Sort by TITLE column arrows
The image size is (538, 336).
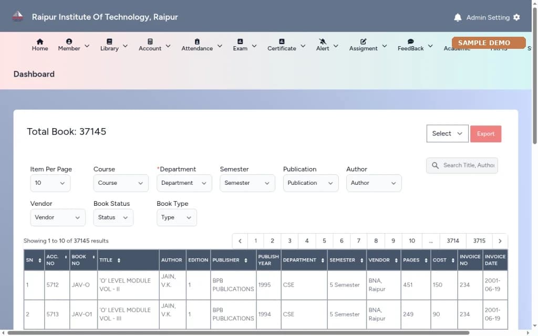click(x=119, y=260)
